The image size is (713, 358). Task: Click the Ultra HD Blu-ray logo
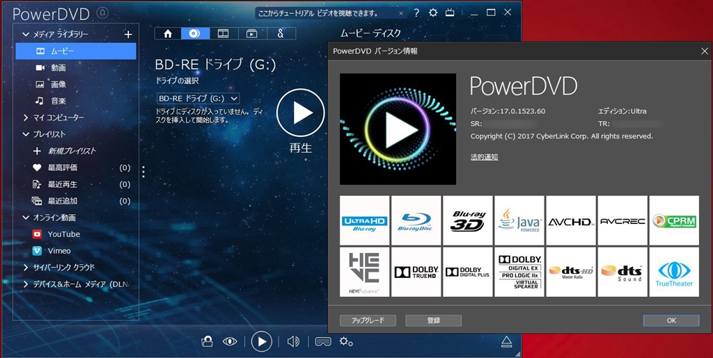click(365, 220)
